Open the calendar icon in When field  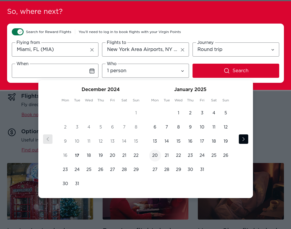point(92,71)
